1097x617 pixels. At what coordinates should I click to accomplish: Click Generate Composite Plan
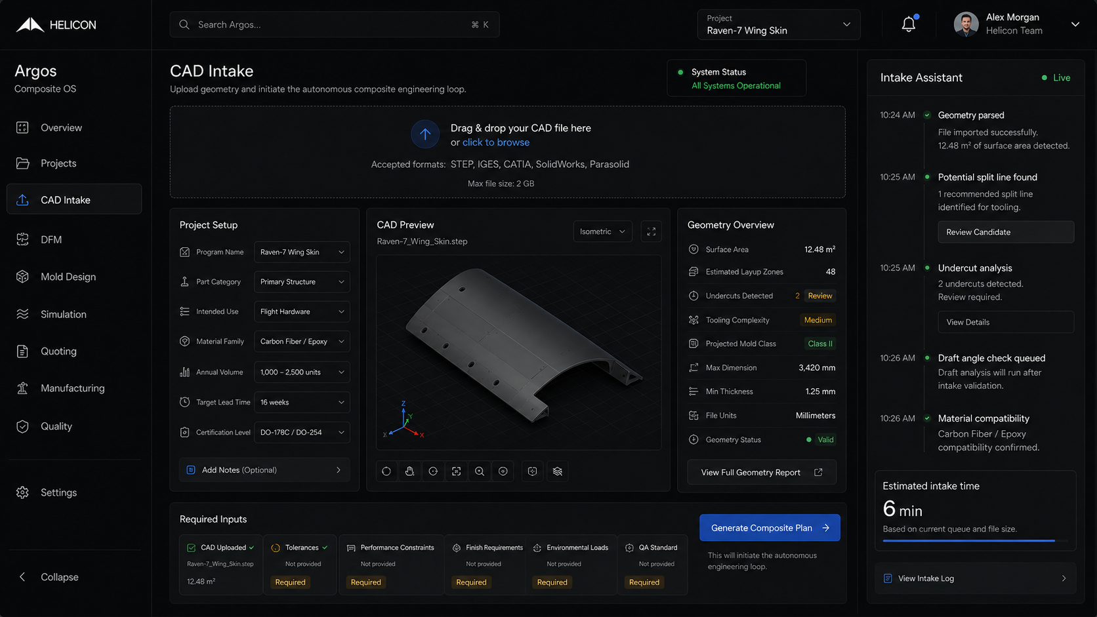[770, 528]
